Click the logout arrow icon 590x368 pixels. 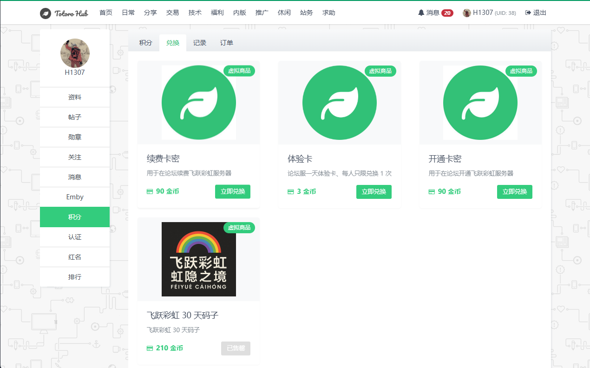(528, 13)
